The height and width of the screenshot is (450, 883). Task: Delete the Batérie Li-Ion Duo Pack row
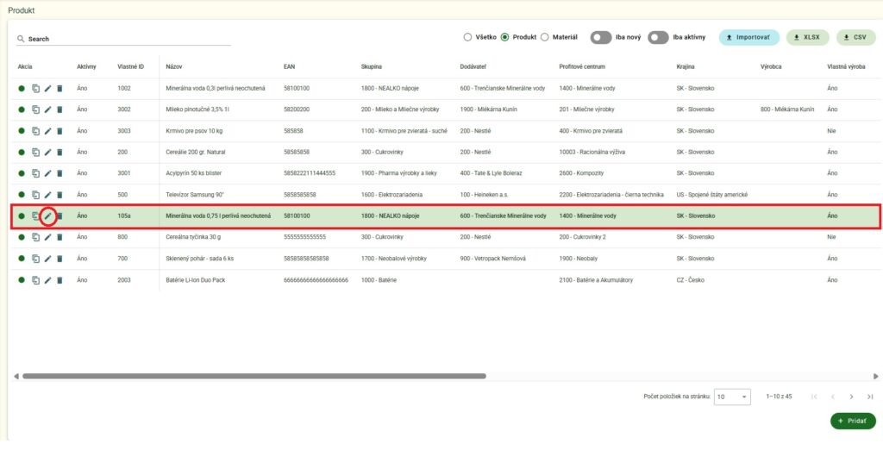(59, 280)
